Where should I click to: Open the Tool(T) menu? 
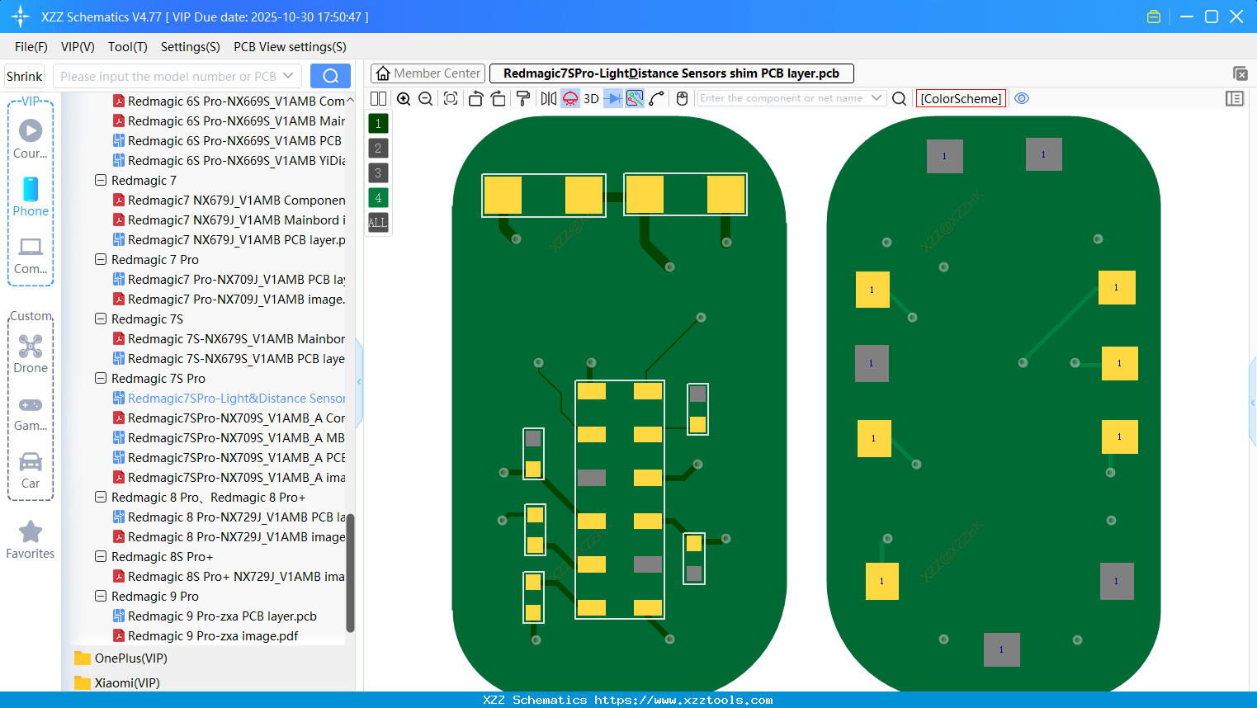pyautogui.click(x=127, y=47)
